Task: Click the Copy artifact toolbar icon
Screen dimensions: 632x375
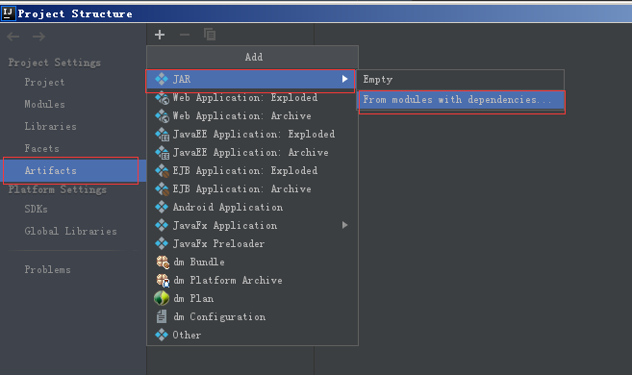Action: 210,35
